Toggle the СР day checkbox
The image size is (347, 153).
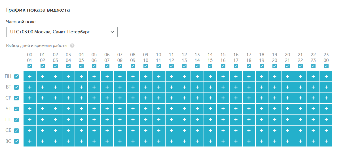coord(16,98)
